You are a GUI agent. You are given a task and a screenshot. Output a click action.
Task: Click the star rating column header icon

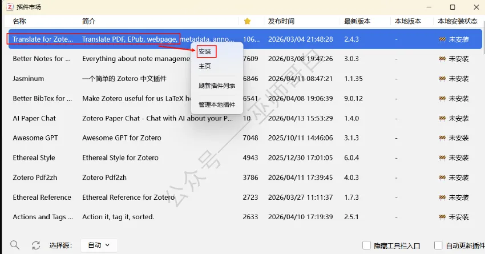point(247,21)
